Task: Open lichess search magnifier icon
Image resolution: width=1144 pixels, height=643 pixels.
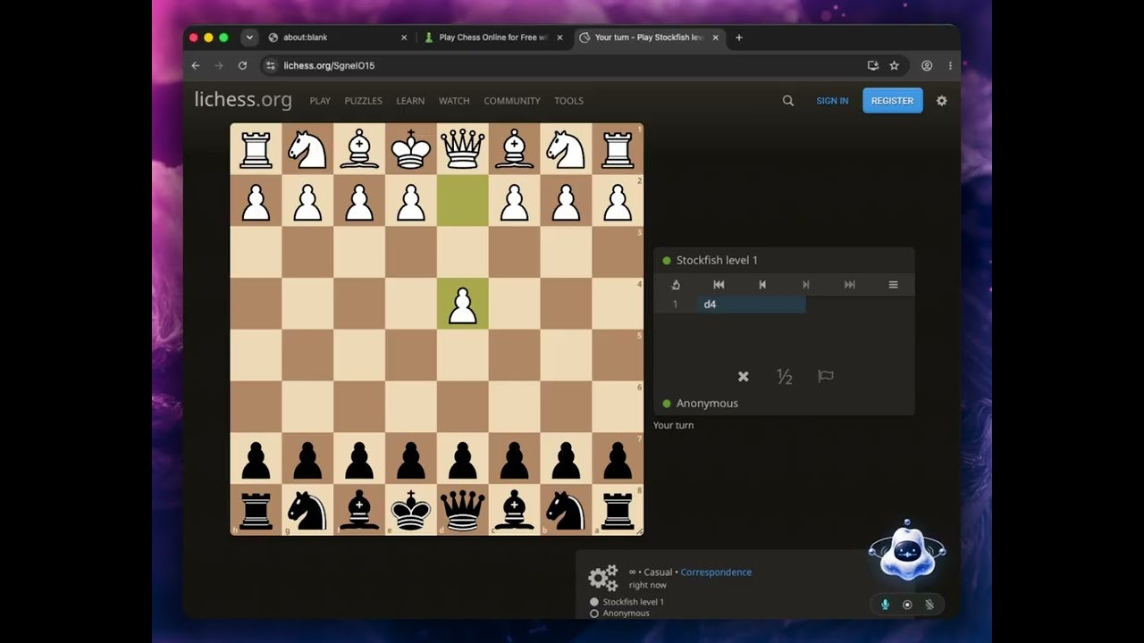Action: 788,101
